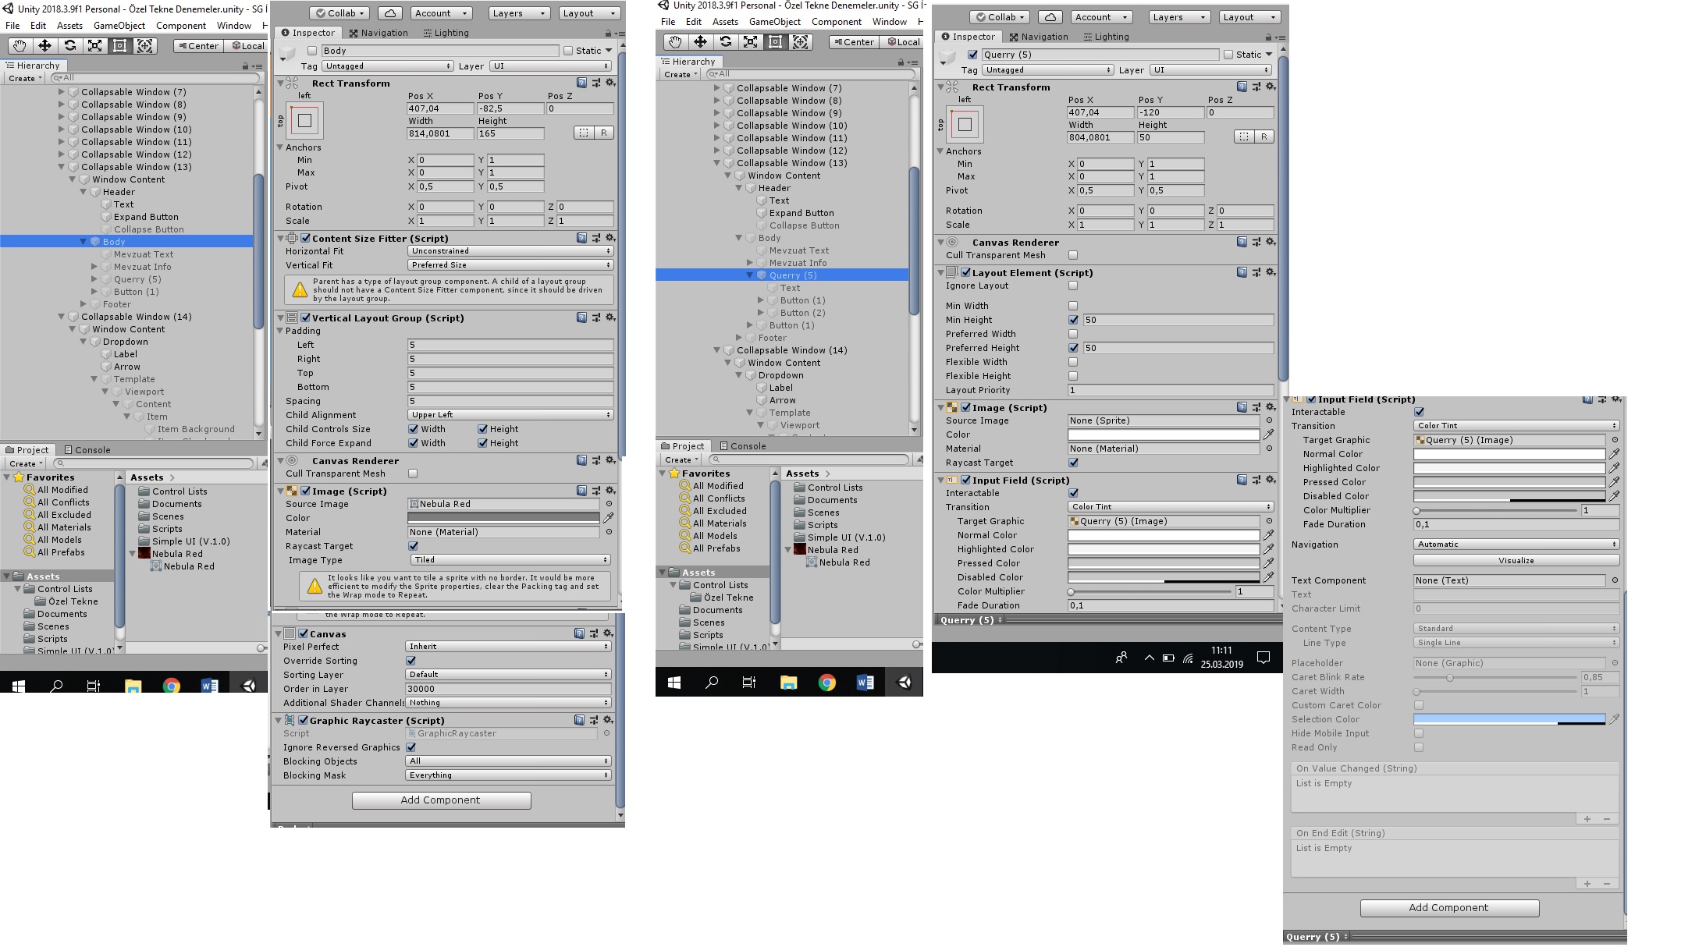Open People icon in system tray
The image size is (1706, 947).
tap(1121, 658)
